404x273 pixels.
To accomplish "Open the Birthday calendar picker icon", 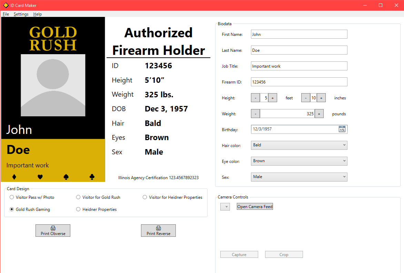I will click(x=342, y=129).
